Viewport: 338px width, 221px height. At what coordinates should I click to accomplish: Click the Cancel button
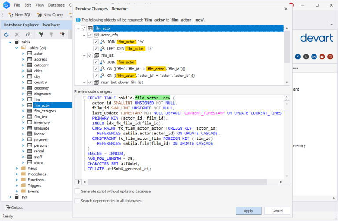(x=277, y=211)
